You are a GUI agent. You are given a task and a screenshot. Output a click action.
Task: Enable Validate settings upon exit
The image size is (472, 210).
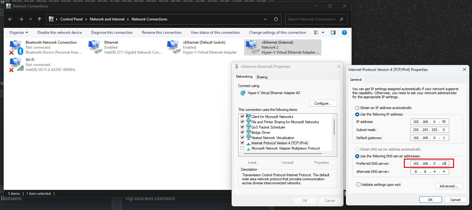[x=359, y=185]
